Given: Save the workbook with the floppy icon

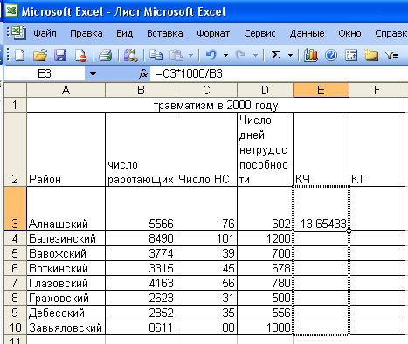Looking at the screenshot, I should [x=60, y=55].
